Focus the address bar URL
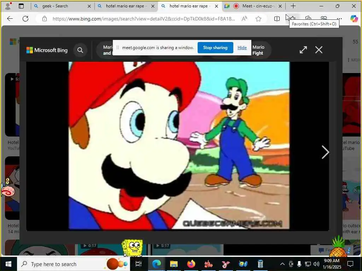362x271 pixels. coord(144,19)
